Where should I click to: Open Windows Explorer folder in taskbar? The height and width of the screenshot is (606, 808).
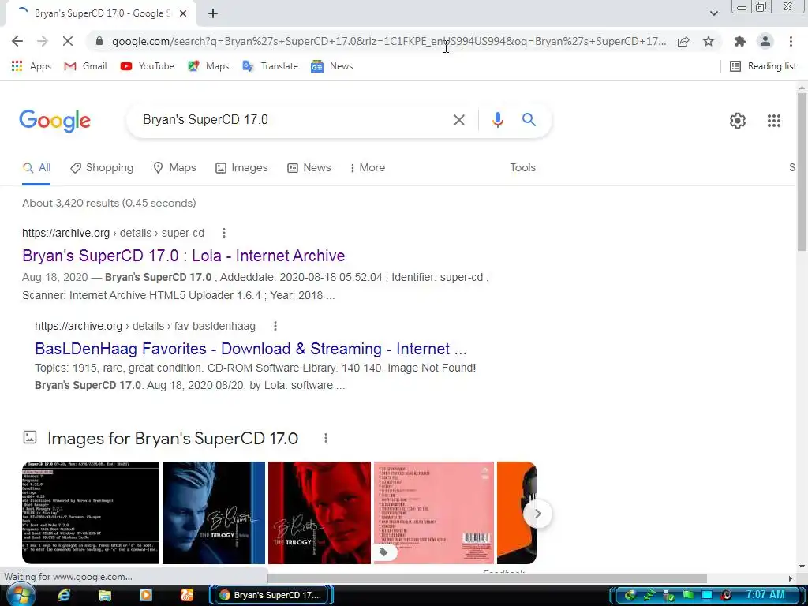click(x=105, y=595)
